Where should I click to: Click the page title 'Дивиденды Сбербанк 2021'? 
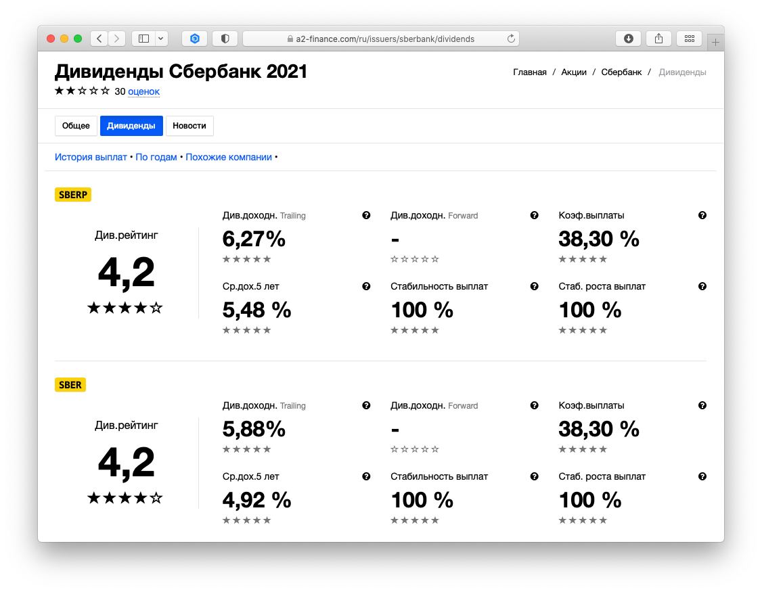pyautogui.click(x=181, y=72)
